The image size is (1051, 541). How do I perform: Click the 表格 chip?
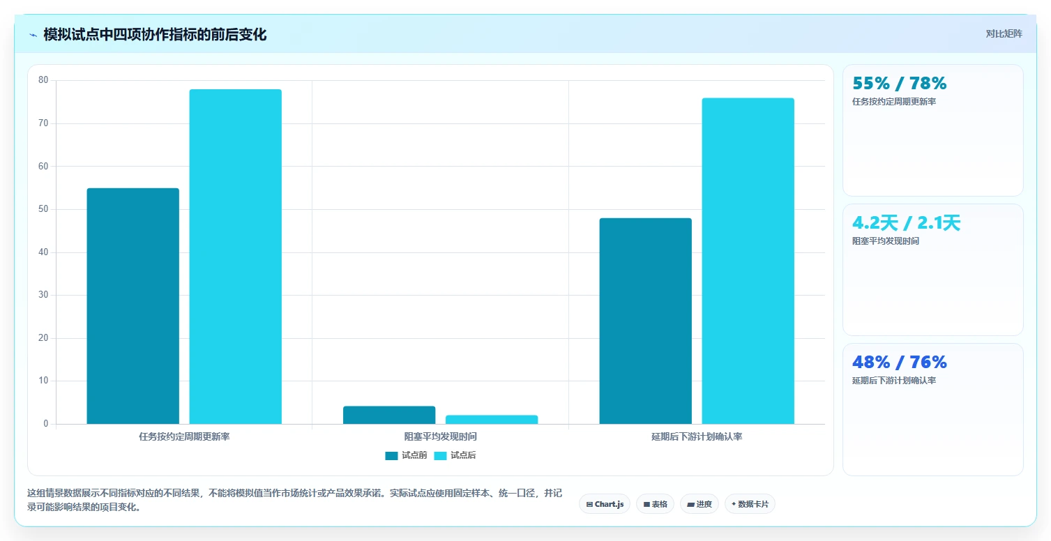(x=655, y=504)
